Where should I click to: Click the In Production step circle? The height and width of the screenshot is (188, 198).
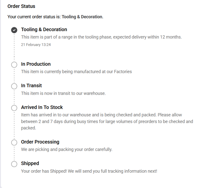click(14, 64)
